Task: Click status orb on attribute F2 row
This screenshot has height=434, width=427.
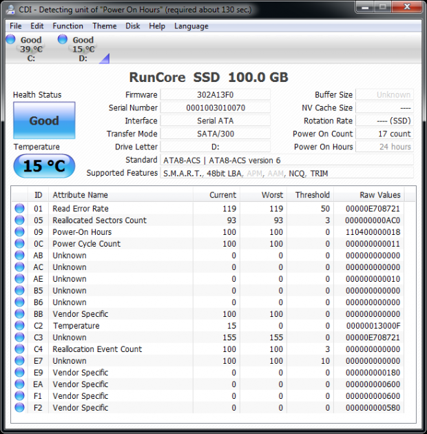Action: 20,407
